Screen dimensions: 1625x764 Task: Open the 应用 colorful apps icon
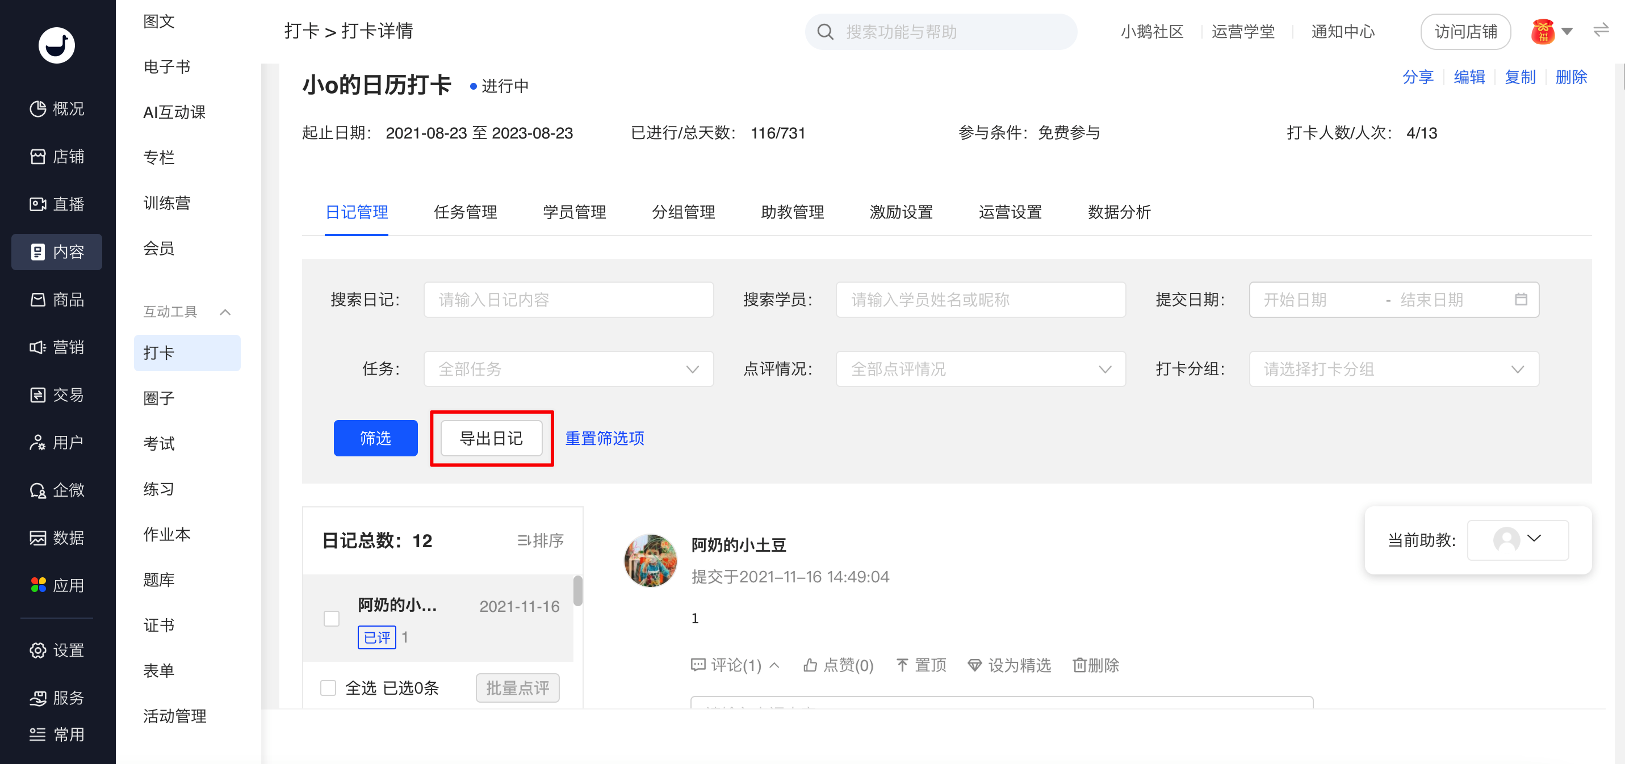pos(38,585)
